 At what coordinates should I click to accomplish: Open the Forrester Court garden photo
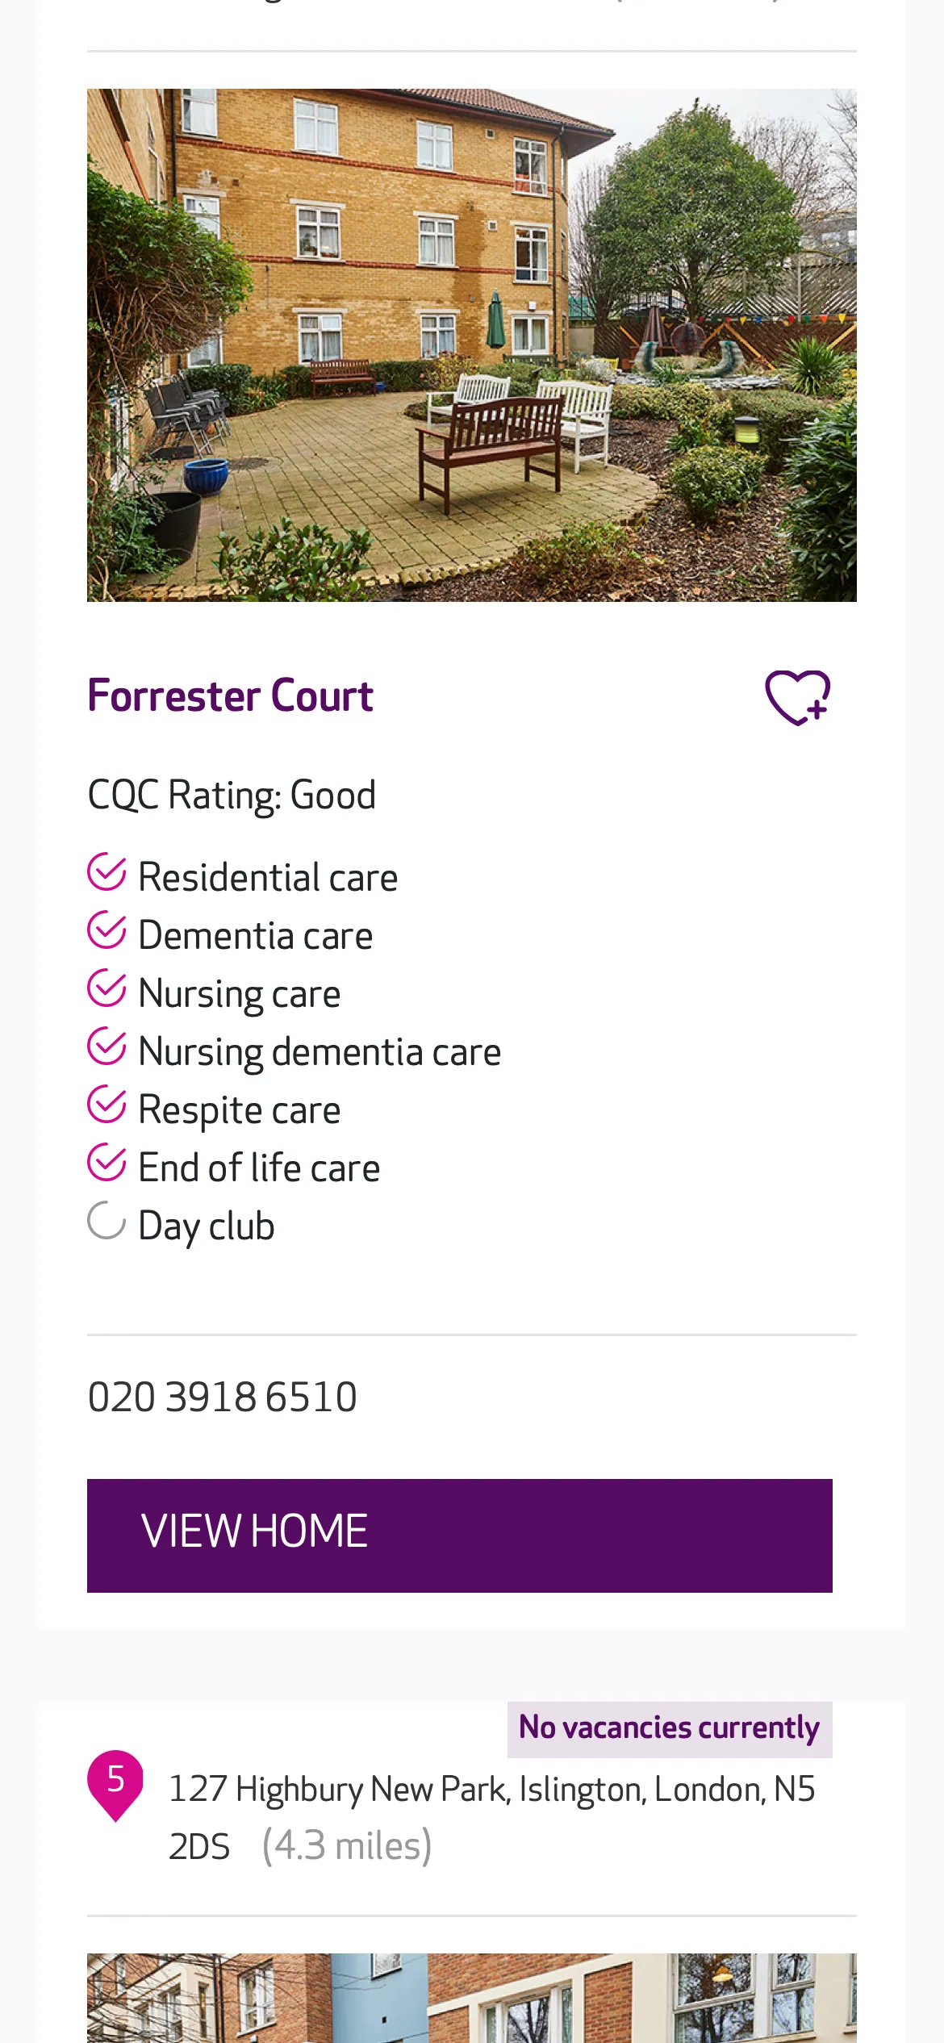471,345
